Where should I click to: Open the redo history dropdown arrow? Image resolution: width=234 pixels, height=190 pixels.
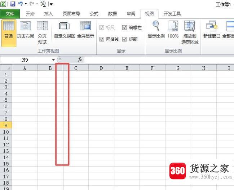[37, 4]
